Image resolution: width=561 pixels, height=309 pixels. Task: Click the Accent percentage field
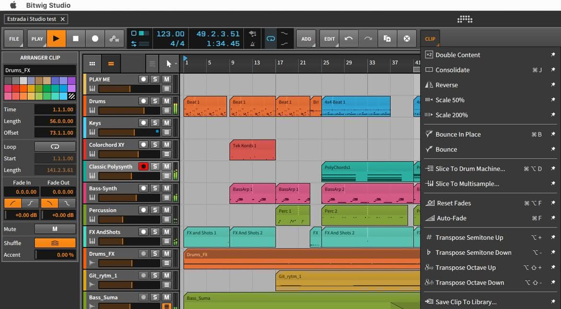tap(55, 255)
